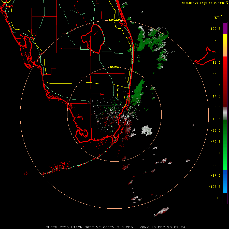Click the VEL legend title
The image size is (229, 229).
tap(223, 15)
